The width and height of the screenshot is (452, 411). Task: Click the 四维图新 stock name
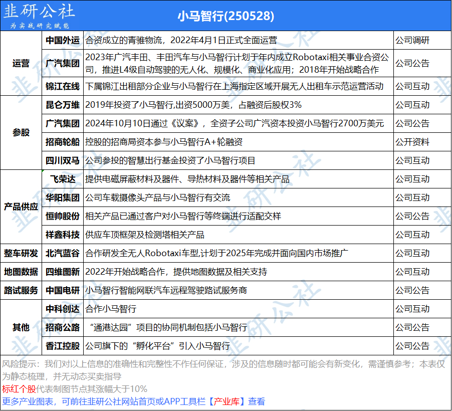(62, 272)
